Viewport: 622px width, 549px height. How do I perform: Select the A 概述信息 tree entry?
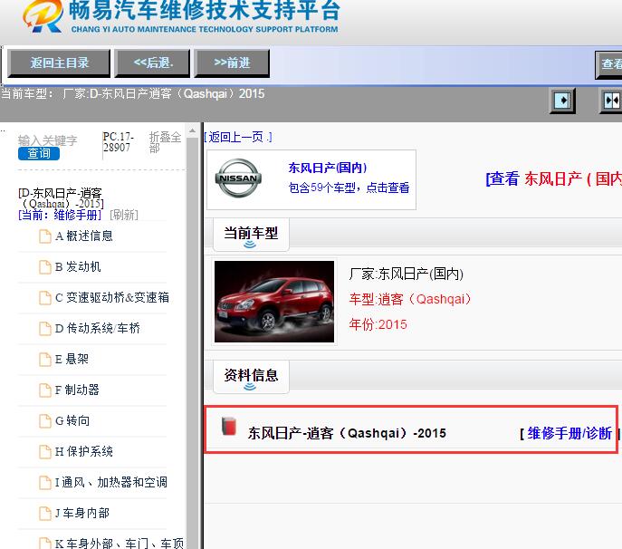pyautogui.click(x=84, y=236)
